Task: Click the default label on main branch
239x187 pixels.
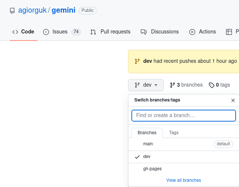Action: pos(223,144)
